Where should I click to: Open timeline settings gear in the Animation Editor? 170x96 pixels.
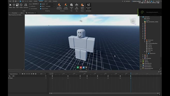161,74
